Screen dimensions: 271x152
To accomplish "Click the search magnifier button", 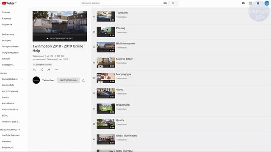I will point(173,3).
